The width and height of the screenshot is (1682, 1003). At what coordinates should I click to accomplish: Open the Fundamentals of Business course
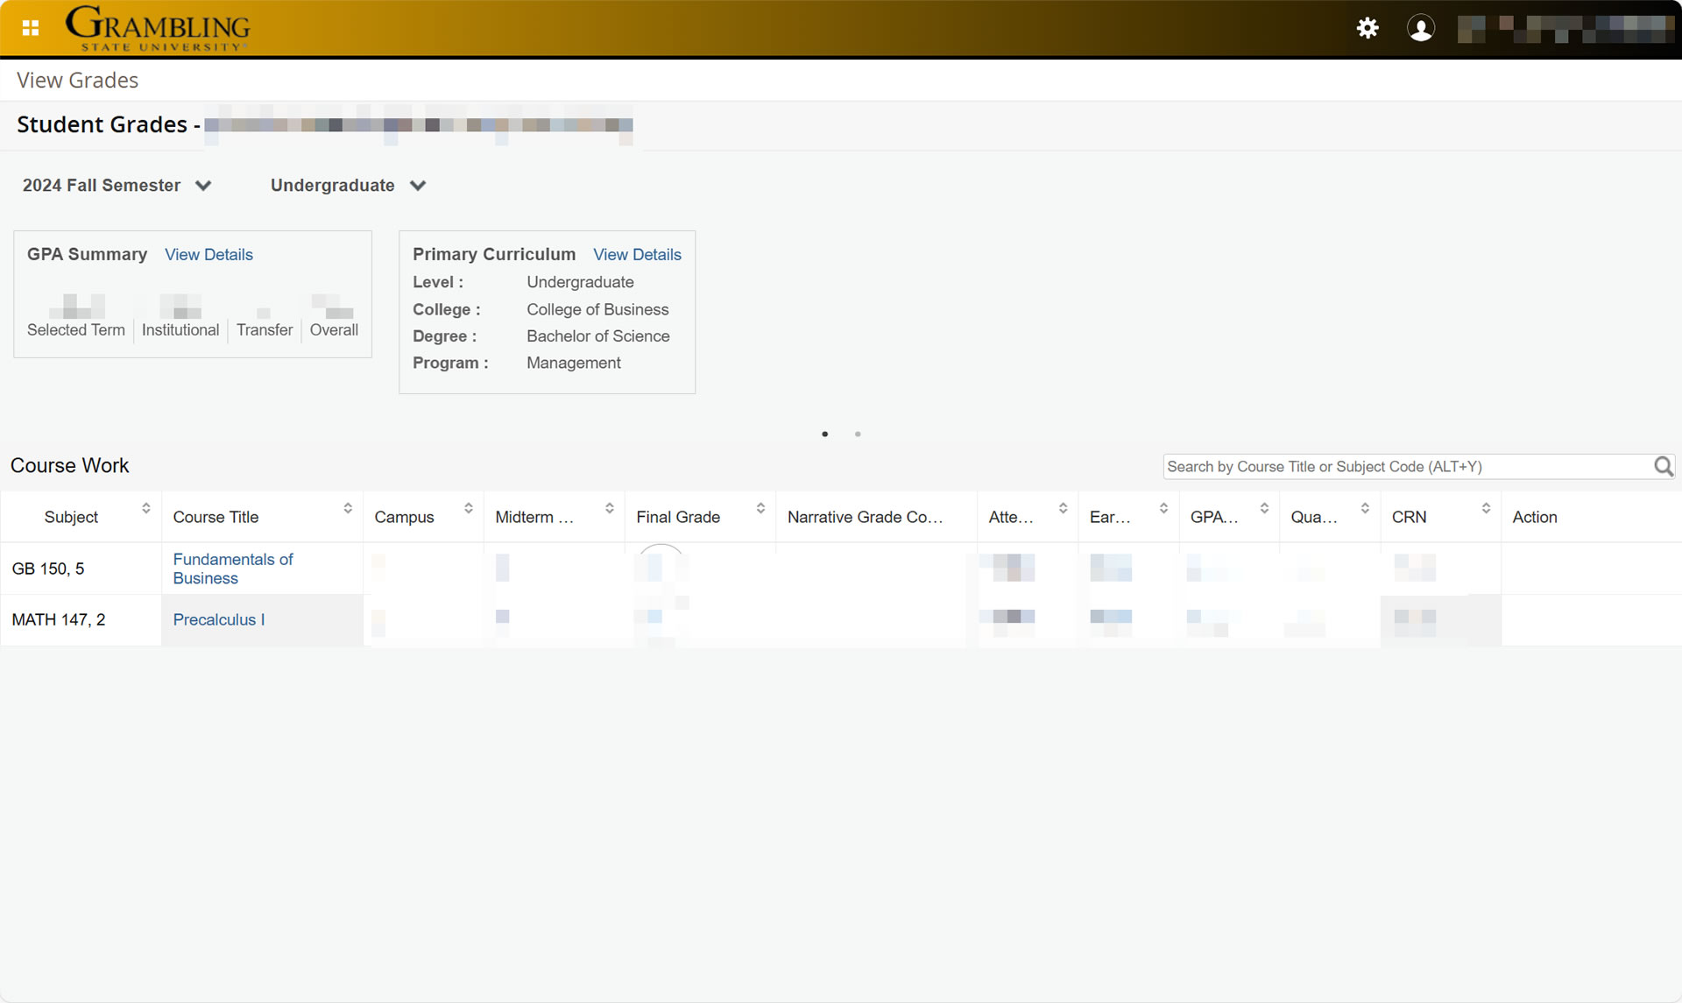[x=232, y=568]
